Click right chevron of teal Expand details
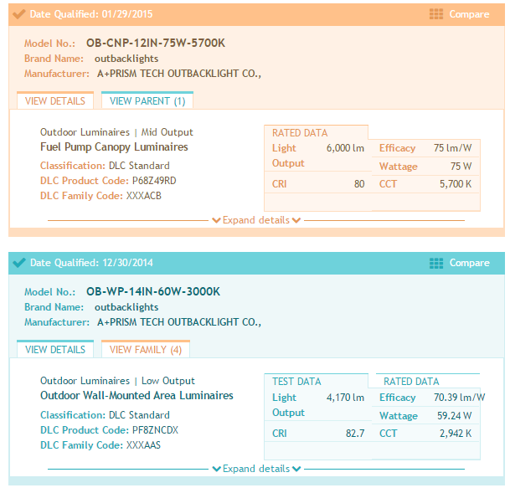510x493 pixels. tap(296, 469)
